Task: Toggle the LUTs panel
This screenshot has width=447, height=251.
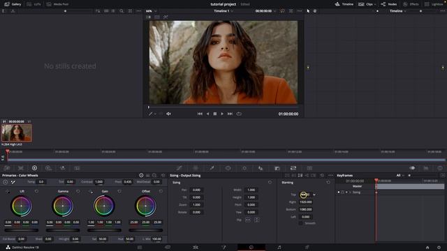Action: point(34,4)
